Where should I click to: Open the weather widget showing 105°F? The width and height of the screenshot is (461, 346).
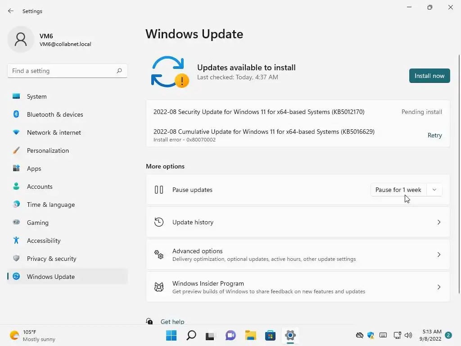click(32, 335)
